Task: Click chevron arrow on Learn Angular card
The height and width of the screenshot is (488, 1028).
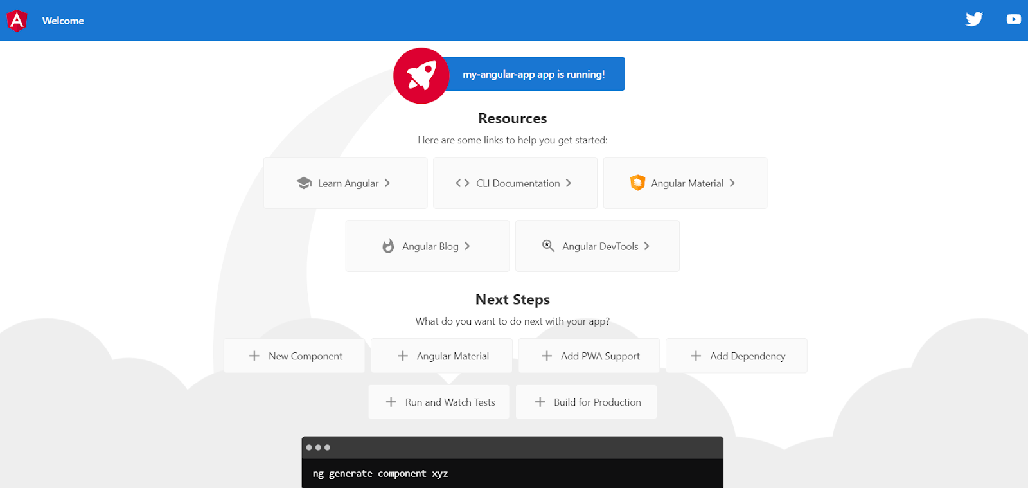Action: click(387, 183)
